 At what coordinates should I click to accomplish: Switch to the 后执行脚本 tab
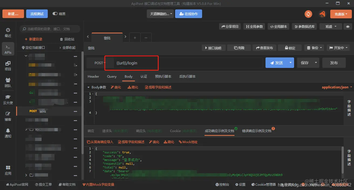coord(187,77)
